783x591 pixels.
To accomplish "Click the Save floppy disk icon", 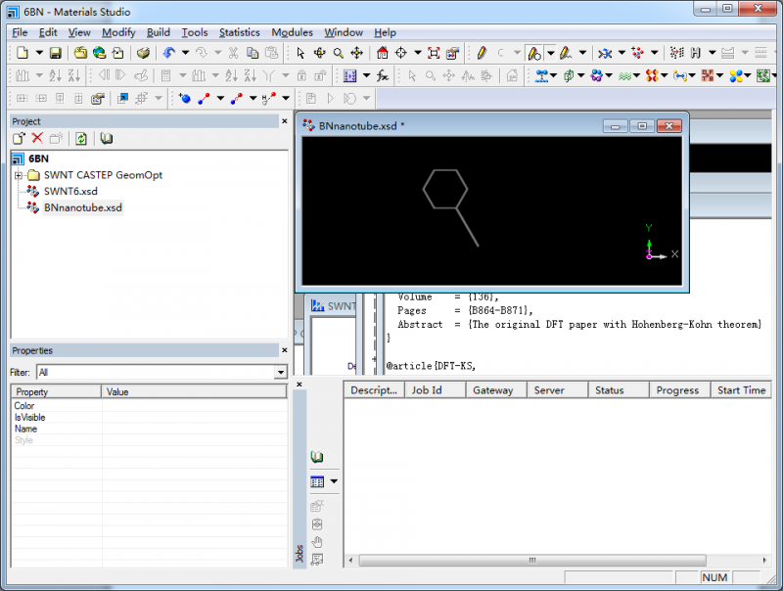I will click(55, 53).
